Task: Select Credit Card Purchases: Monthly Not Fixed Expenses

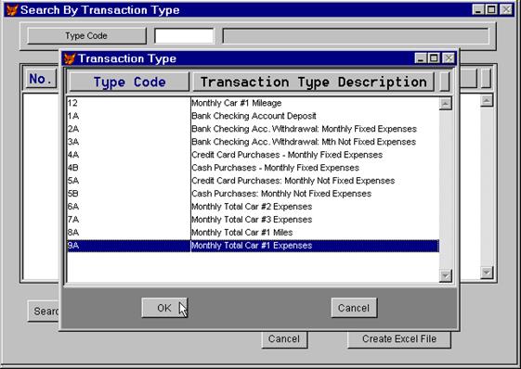Action: click(x=253, y=181)
